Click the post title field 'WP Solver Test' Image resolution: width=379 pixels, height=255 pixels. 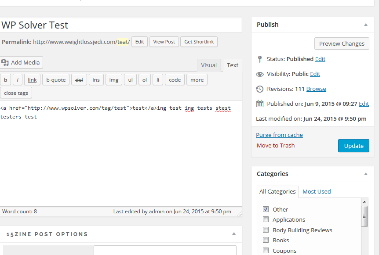pyautogui.click(x=121, y=25)
